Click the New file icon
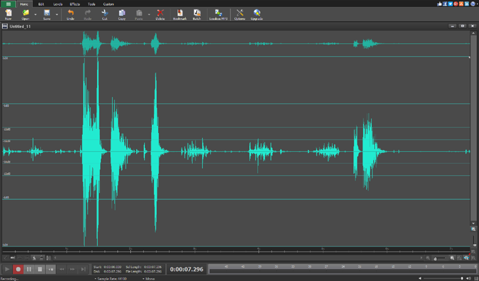The image size is (479, 281). pyautogui.click(x=8, y=14)
